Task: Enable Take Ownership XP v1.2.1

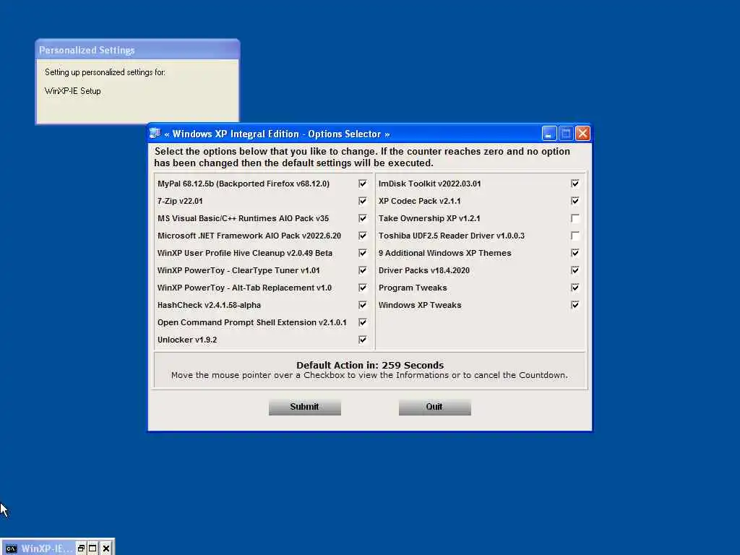Action: click(575, 218)
